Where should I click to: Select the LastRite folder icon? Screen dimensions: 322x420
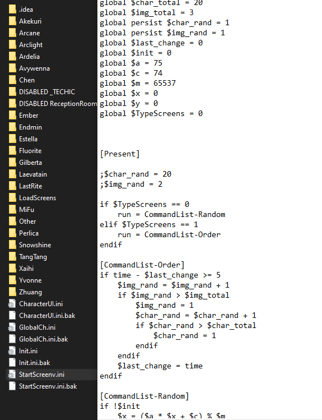tap(12, 186)
